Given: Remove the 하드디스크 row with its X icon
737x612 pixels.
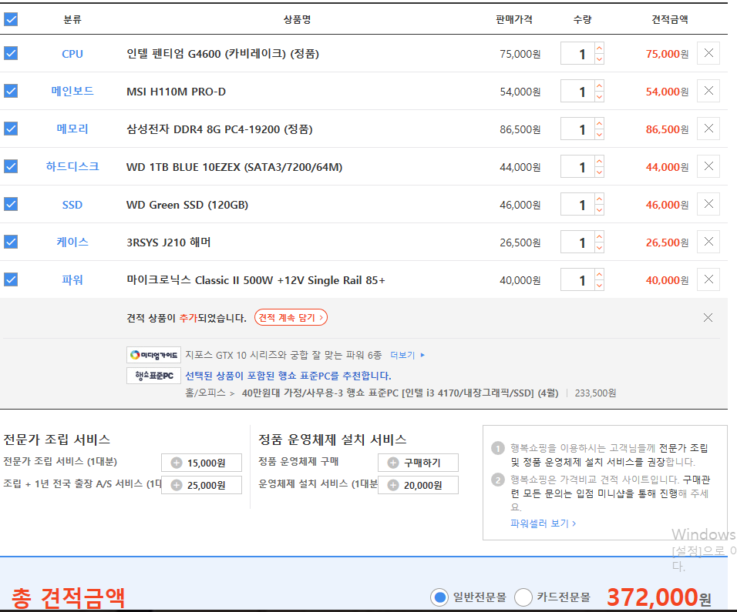Looking at the screenshot, I should [x=708, y=166].
